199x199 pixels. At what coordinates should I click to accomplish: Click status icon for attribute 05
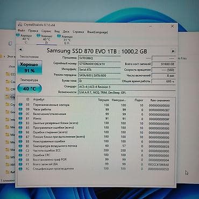pos(20,104)
